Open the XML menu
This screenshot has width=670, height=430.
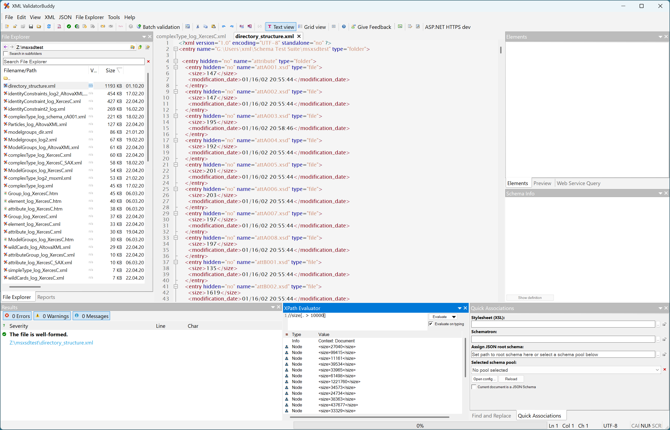[50, 17]
